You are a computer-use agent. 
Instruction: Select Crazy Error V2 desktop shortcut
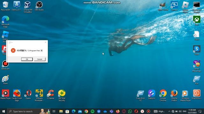point(140,96)
